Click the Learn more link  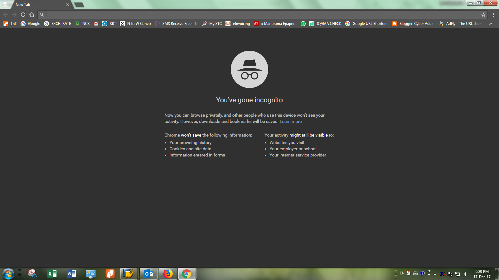[x=290, y=122]
